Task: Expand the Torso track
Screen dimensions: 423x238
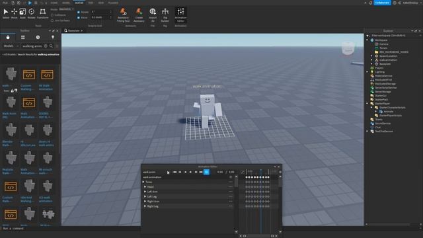Action: point(143,182)
